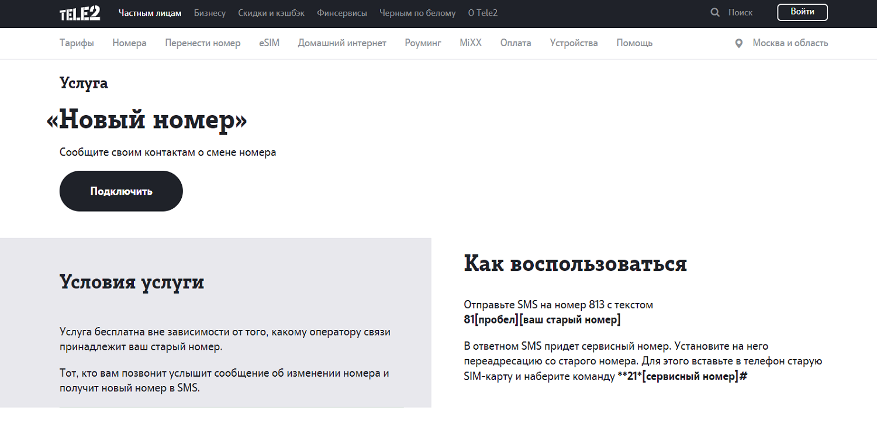The height and width of the screenshot is (424, 877).
Task: Open the Устройства section
Action: pyautogui.click(x=574, y=43)
